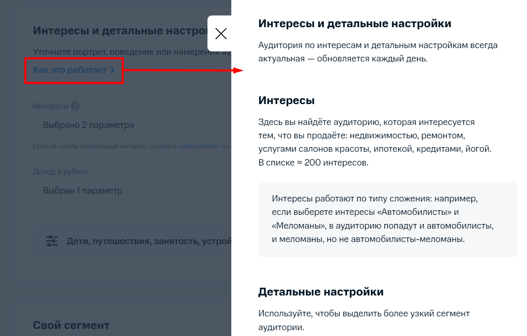Click the X icon on the info panel
Image resolution: width=527 pixels, height=336 pixels.
pos(221,33)
